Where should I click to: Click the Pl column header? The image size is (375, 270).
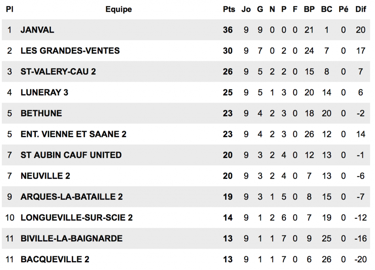[x=10, y=10]
